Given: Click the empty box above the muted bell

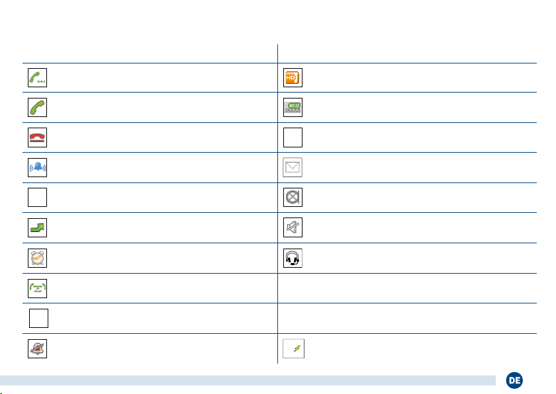Looking at the screenshot, I should (x=38, y=319).
